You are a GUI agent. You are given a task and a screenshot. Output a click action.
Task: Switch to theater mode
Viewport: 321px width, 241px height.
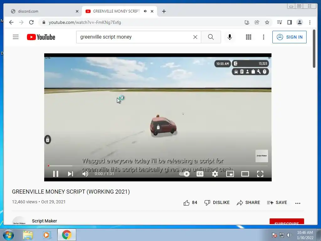(245, 174)
